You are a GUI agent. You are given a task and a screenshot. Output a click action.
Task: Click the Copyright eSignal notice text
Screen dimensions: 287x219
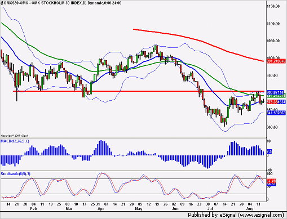coord(15,136)
